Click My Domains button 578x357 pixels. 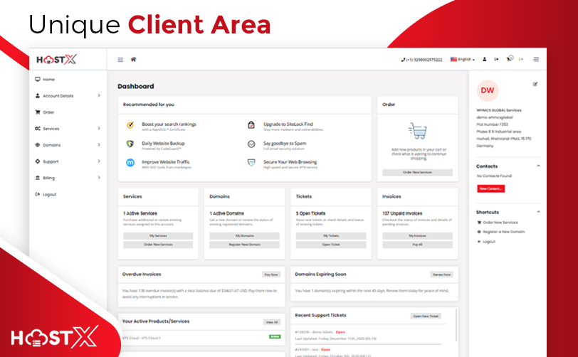[244, 236]
